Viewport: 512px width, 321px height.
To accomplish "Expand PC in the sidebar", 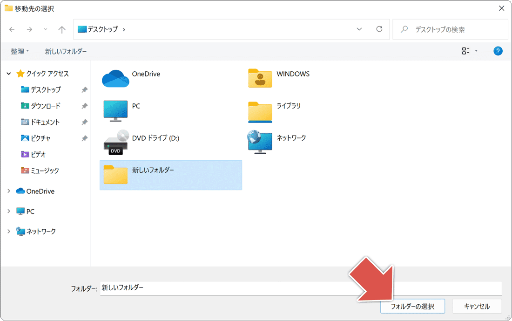I will point(8,211).
